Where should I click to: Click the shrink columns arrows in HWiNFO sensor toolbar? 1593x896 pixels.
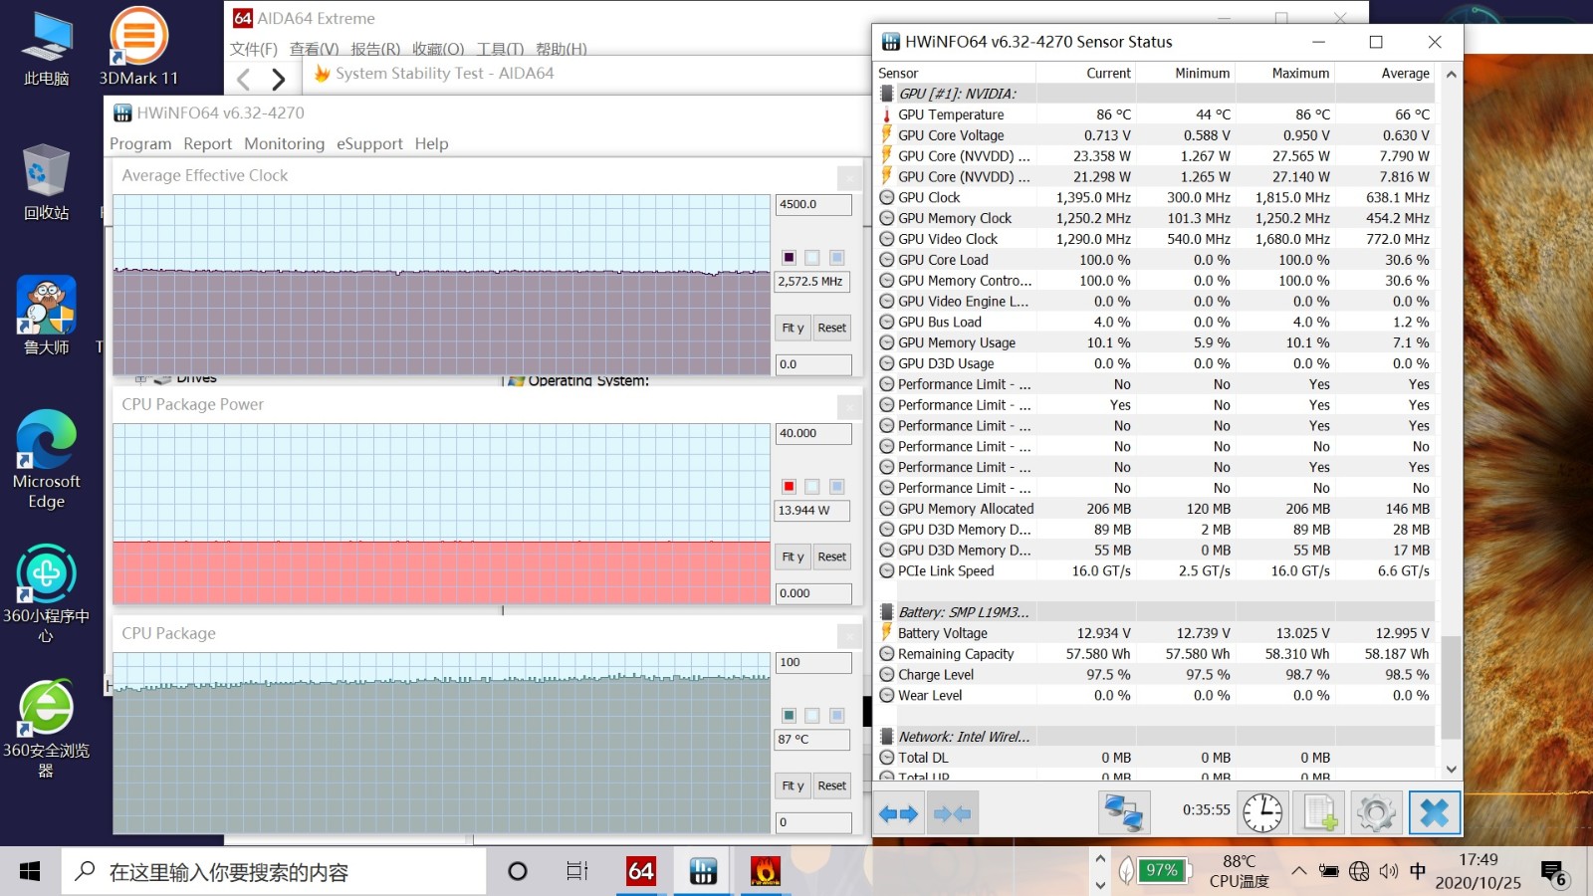pos(953,813)
